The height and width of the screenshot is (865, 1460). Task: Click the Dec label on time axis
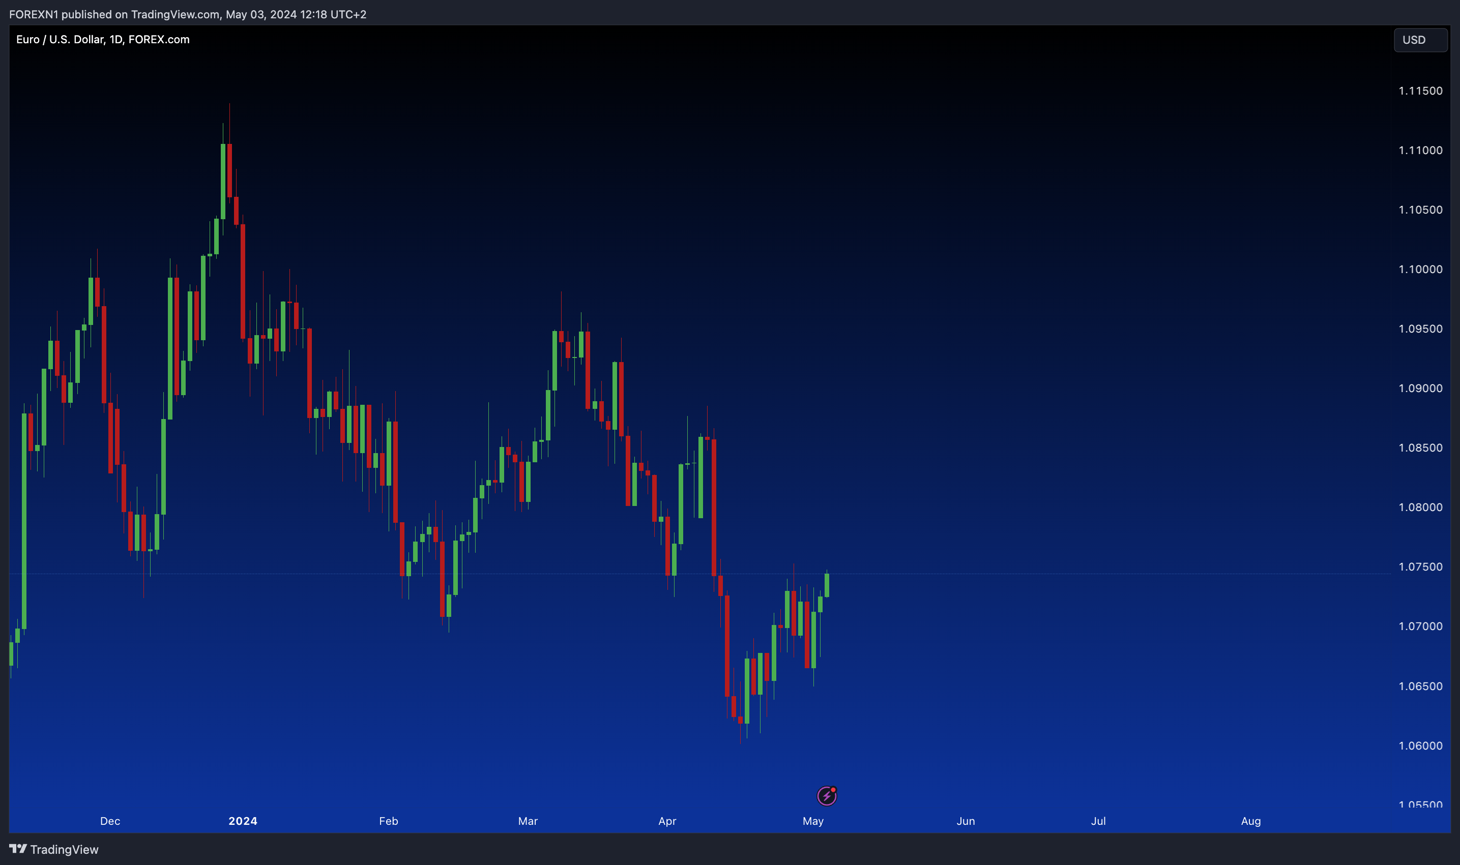110,821
